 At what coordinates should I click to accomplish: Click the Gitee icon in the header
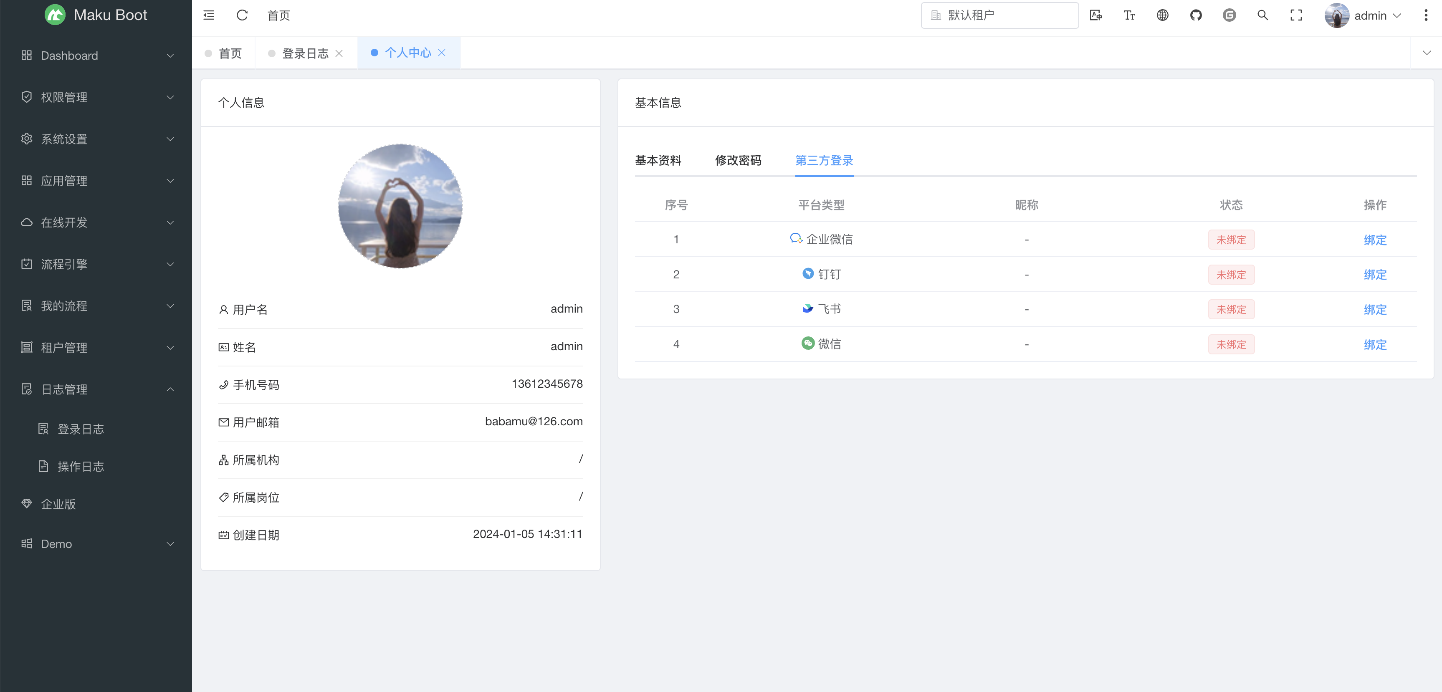(x=1229, y=15)
